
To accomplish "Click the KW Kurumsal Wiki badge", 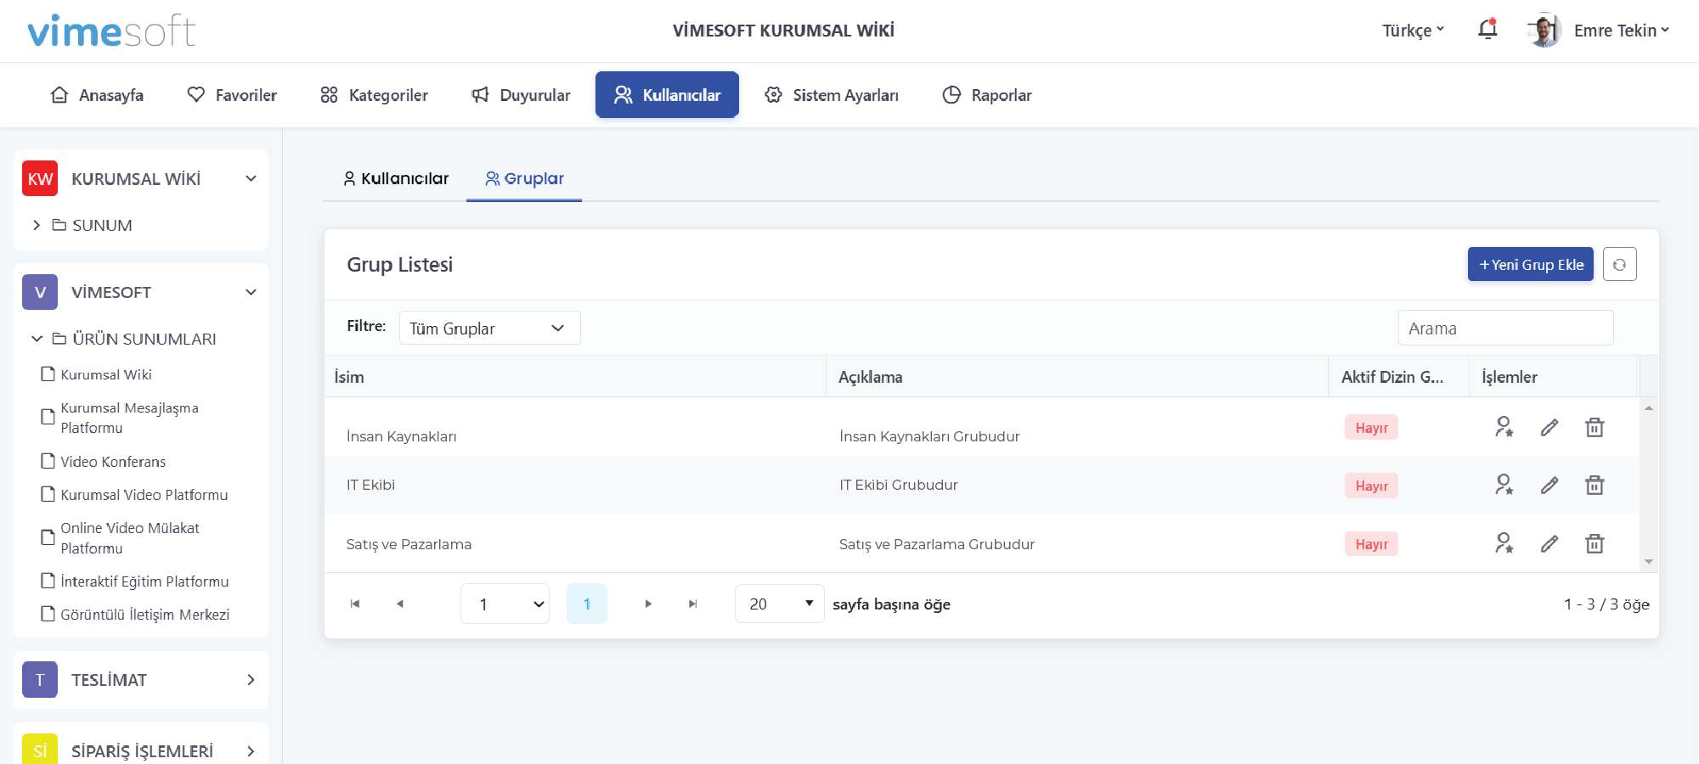I will point(40,178).
